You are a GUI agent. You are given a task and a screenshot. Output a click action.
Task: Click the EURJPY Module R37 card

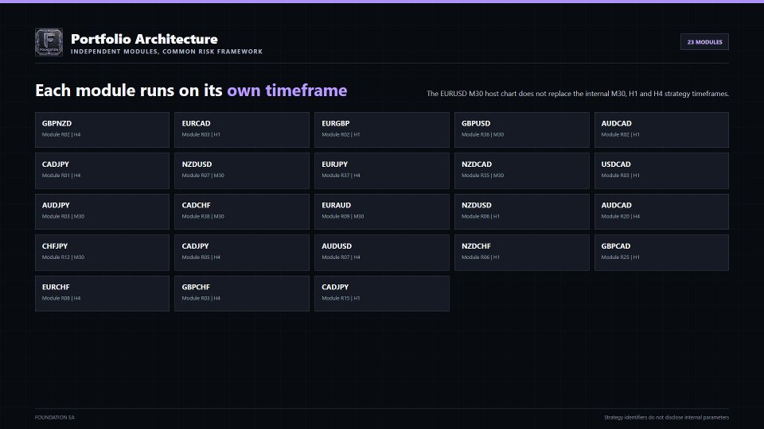[382, 171]
